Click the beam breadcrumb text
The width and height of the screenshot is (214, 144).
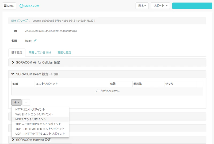tap(64, 21)
